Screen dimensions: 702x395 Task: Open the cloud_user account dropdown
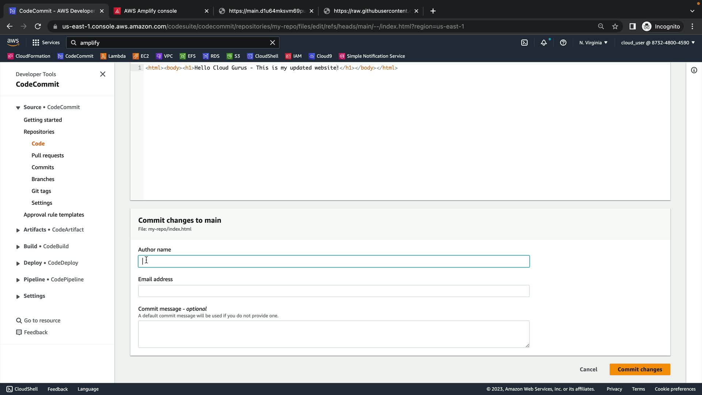point(657,43)
